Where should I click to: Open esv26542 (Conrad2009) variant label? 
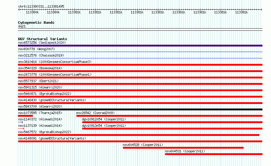tap(95, 113)
